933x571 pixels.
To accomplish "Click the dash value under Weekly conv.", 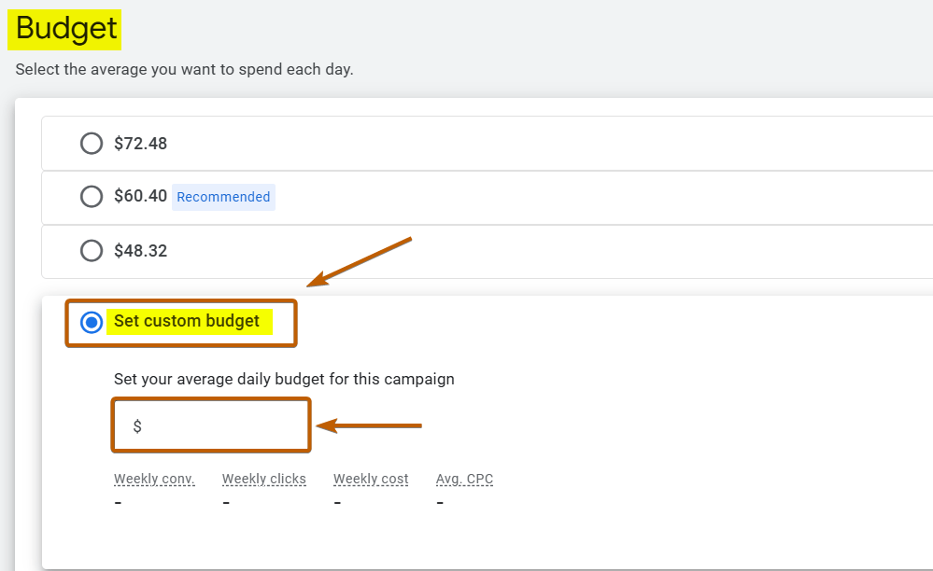I will point(119,503).
